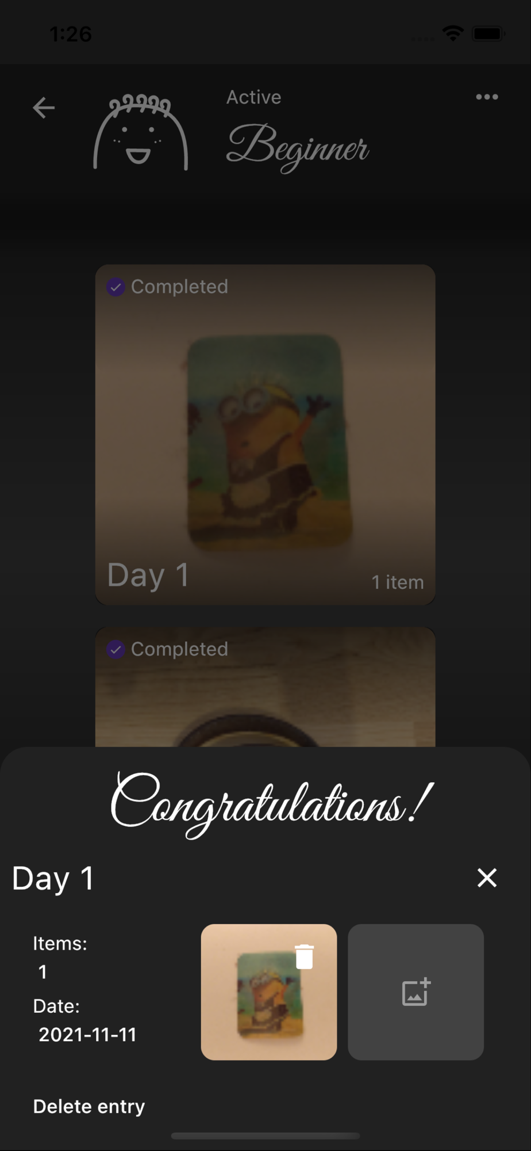The height and width of the screenshot is (1151, 531).
Task: Tap the Congratulations! heading
Action: [271, 804]
